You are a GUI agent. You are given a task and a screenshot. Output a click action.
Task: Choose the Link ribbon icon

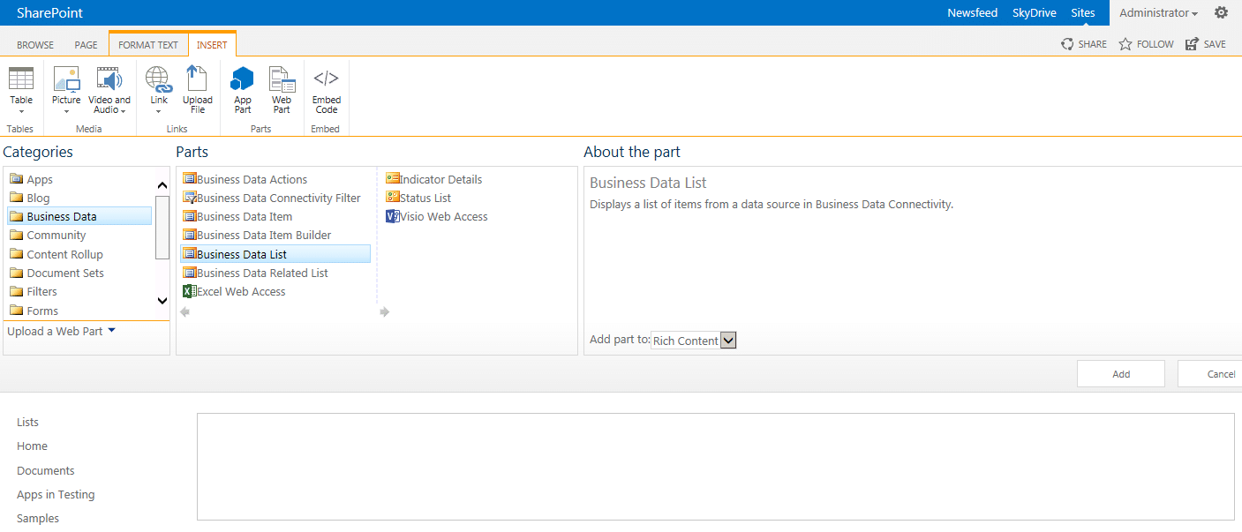click(159, 79)
